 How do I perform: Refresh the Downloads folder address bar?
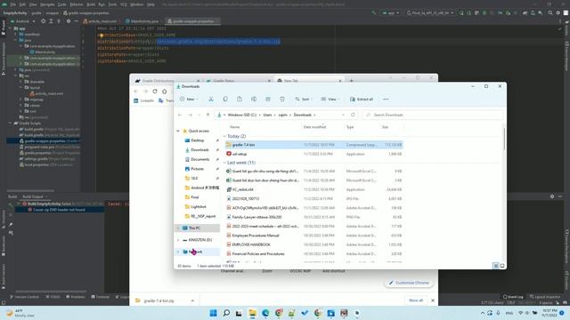(x=353, y=115)
